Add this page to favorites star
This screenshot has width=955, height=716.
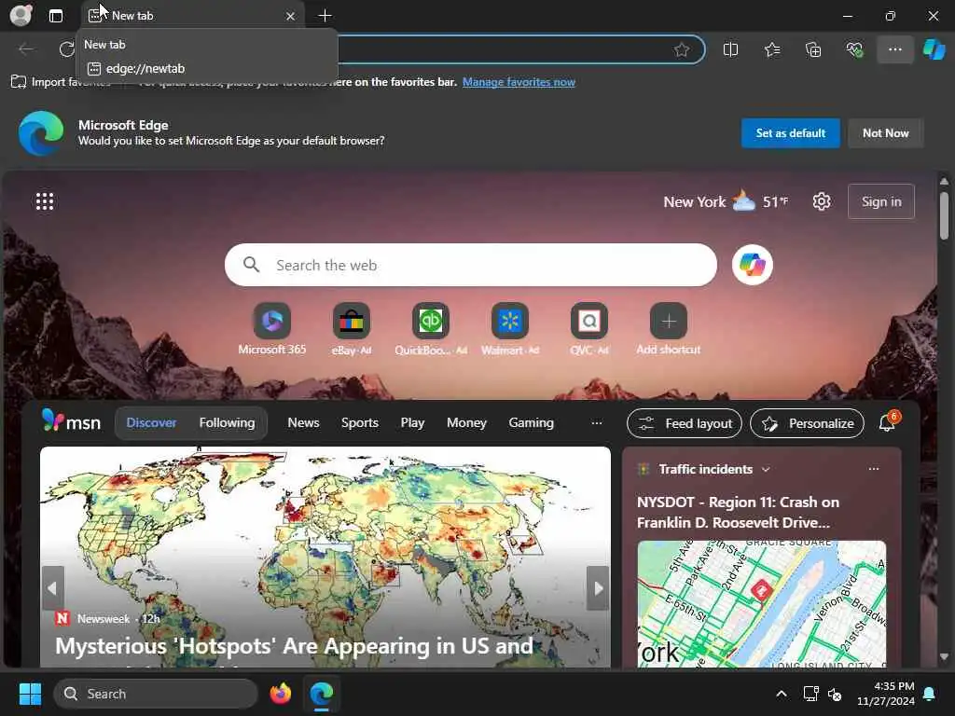(x=682, y=49)
